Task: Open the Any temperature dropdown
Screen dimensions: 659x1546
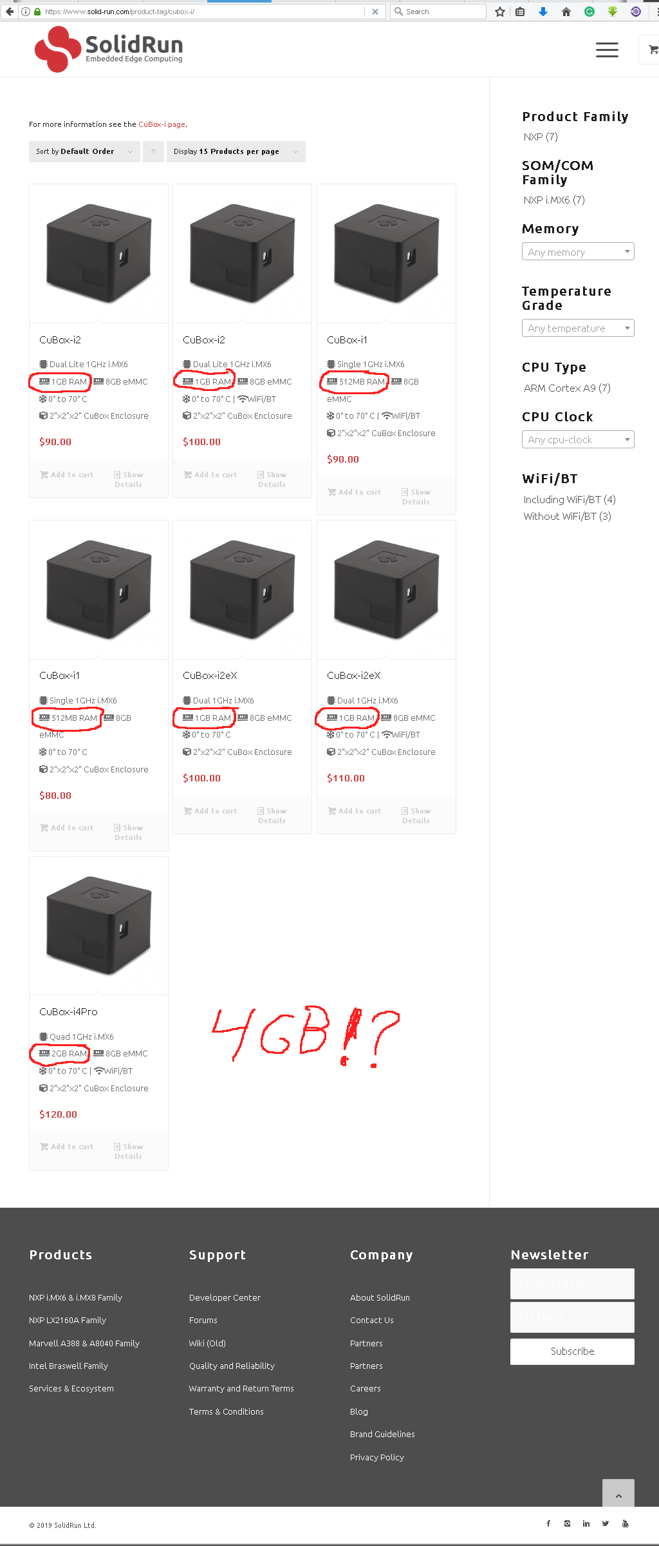Action: (x=578, y=328)
